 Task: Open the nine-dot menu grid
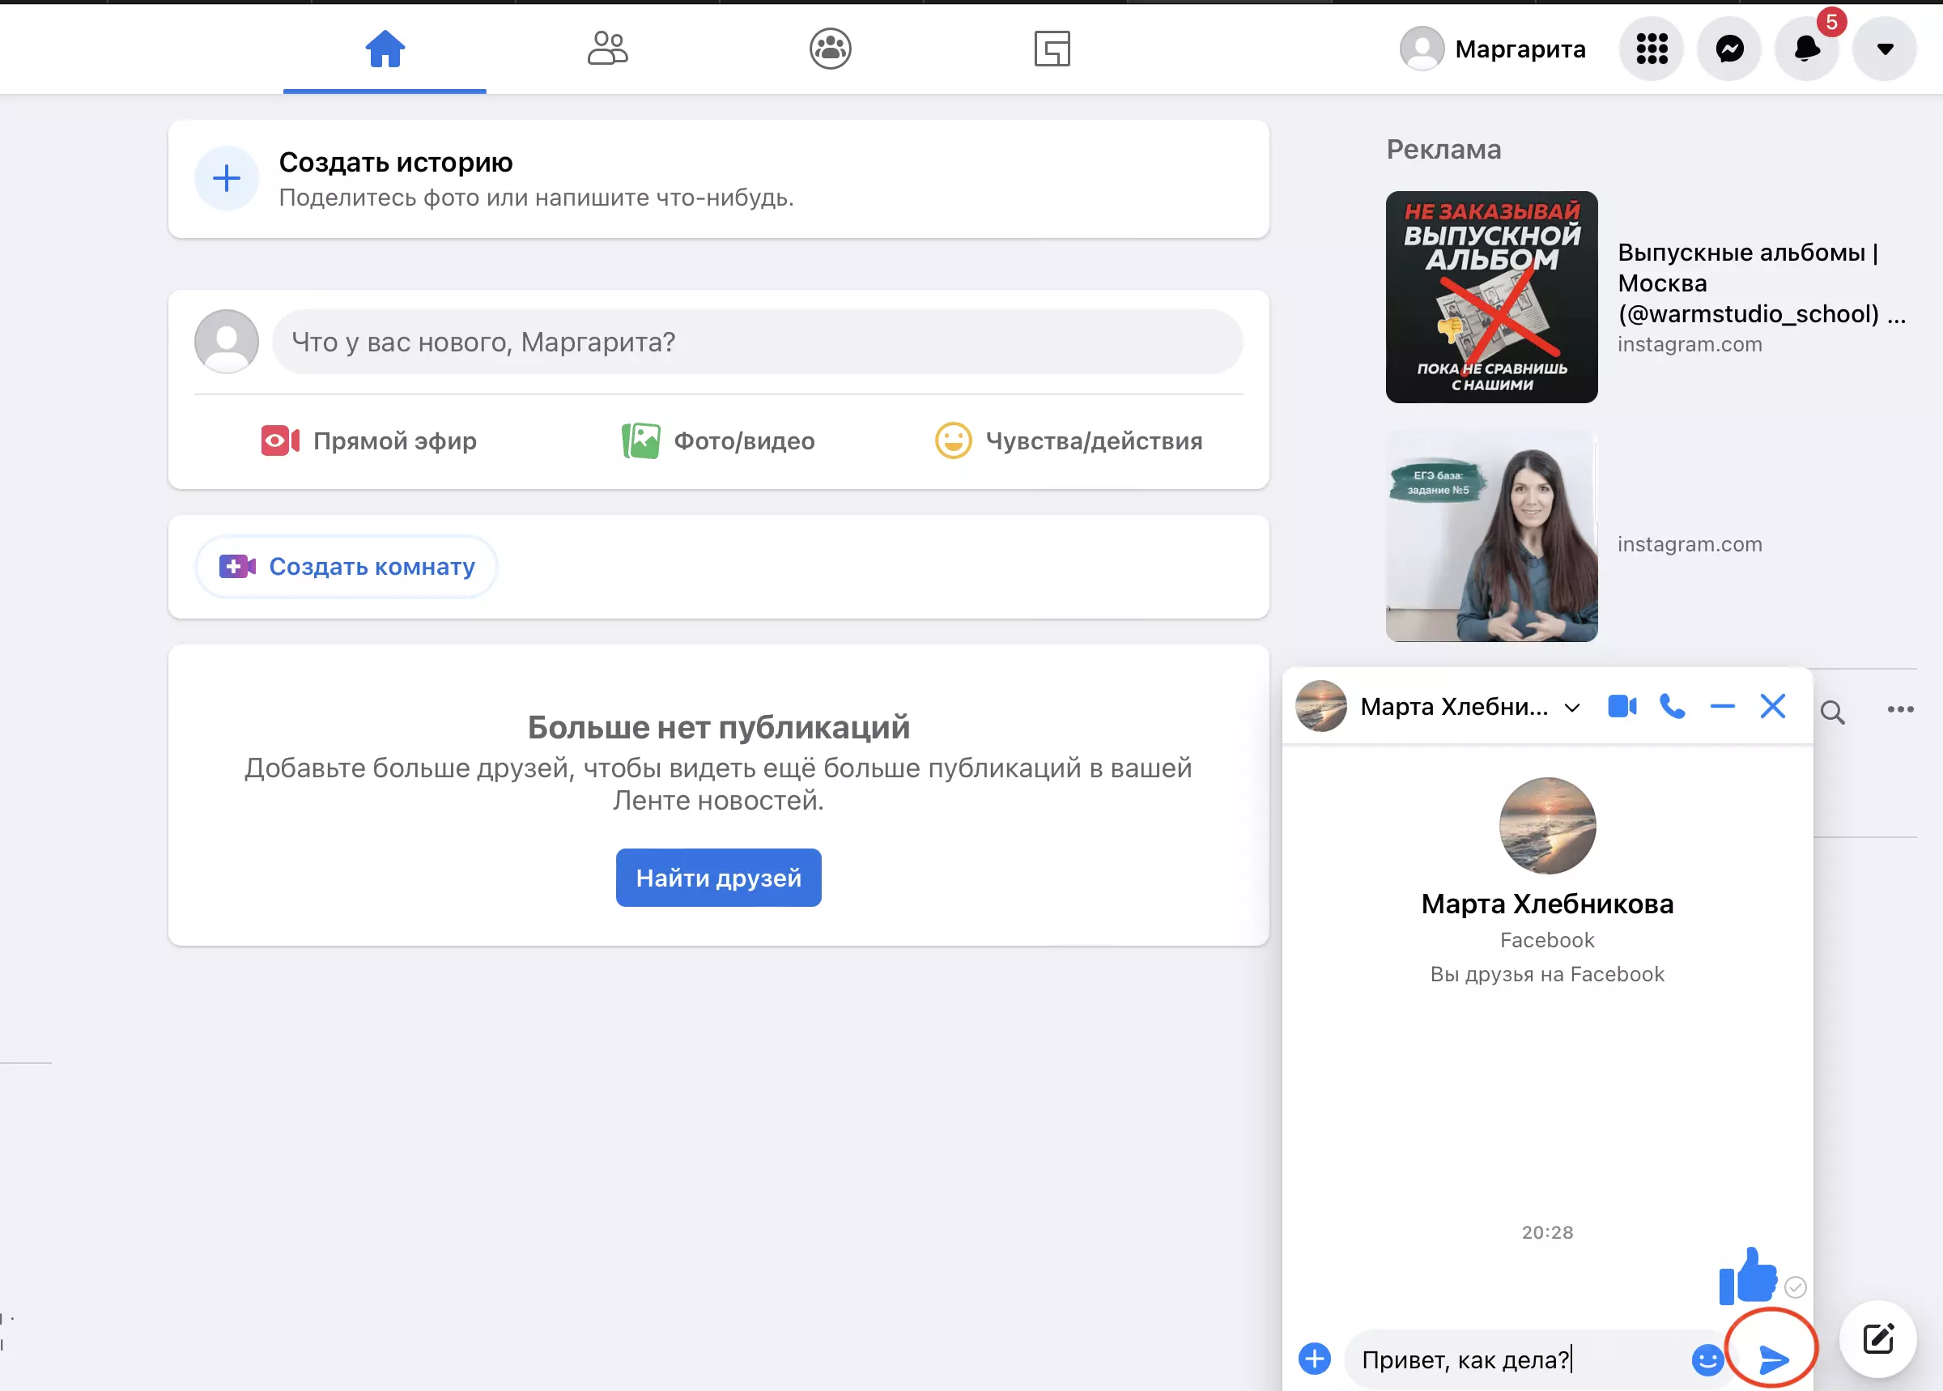point(1652,49)
